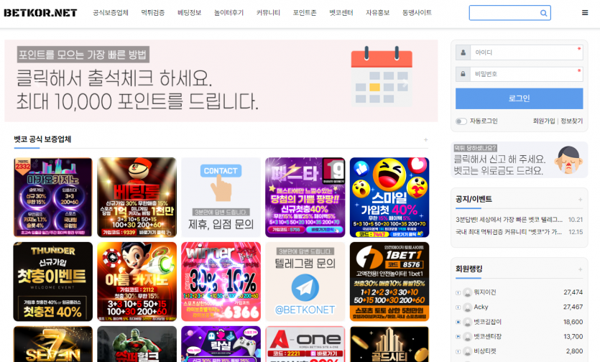The height and width of the screenshot is (362, 600).
Task: Open the THUNDER 첫충이벤트 banner
Action: pyautogui.click(x=52, y=282)
